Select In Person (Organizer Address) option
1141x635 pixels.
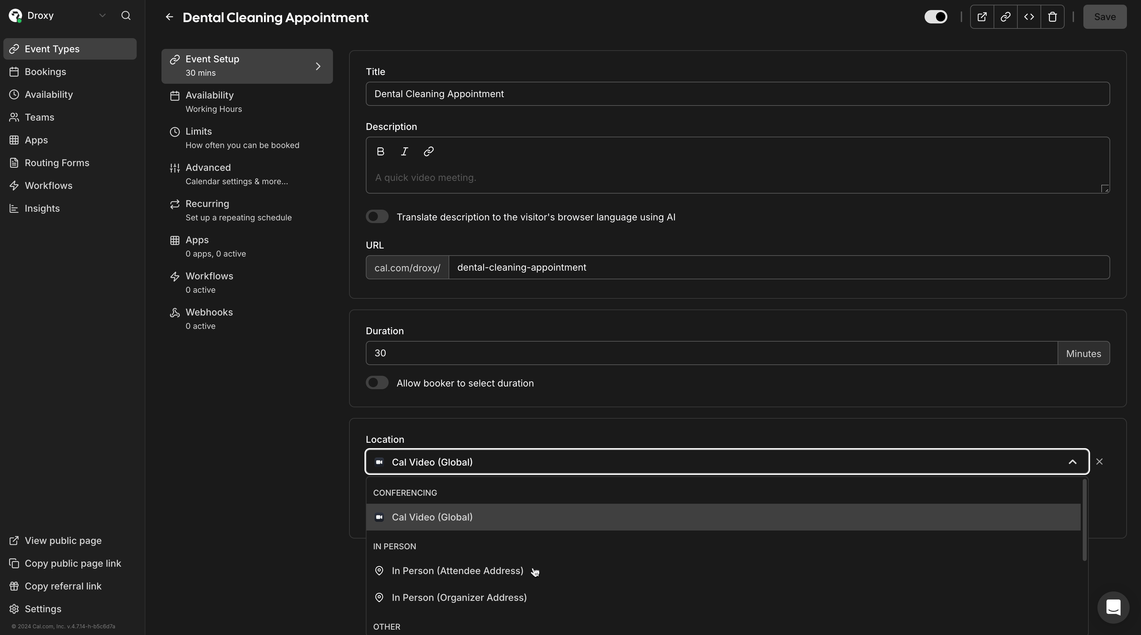tap(459, 597)
